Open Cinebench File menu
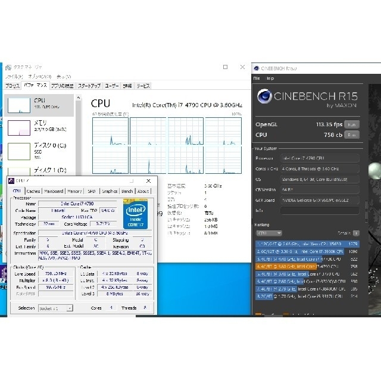Viewport: 381px width, 381px height. pos(257,78)
